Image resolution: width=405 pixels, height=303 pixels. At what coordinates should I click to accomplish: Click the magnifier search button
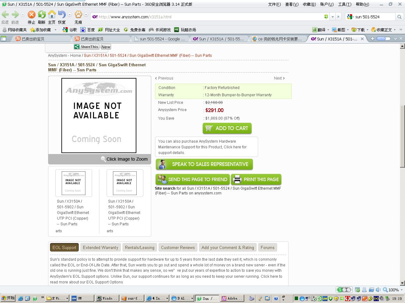click(x=399, y=17)
